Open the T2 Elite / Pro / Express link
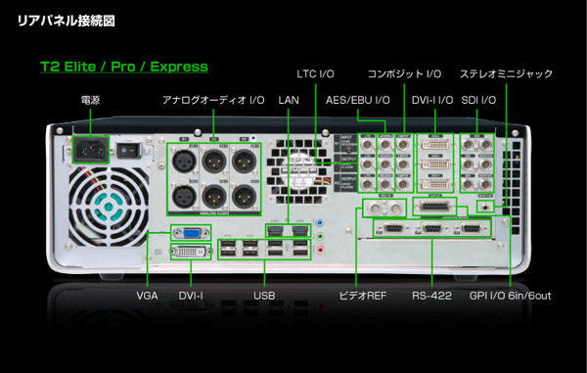Screen dimensions: 587x373 pos(124,67)
